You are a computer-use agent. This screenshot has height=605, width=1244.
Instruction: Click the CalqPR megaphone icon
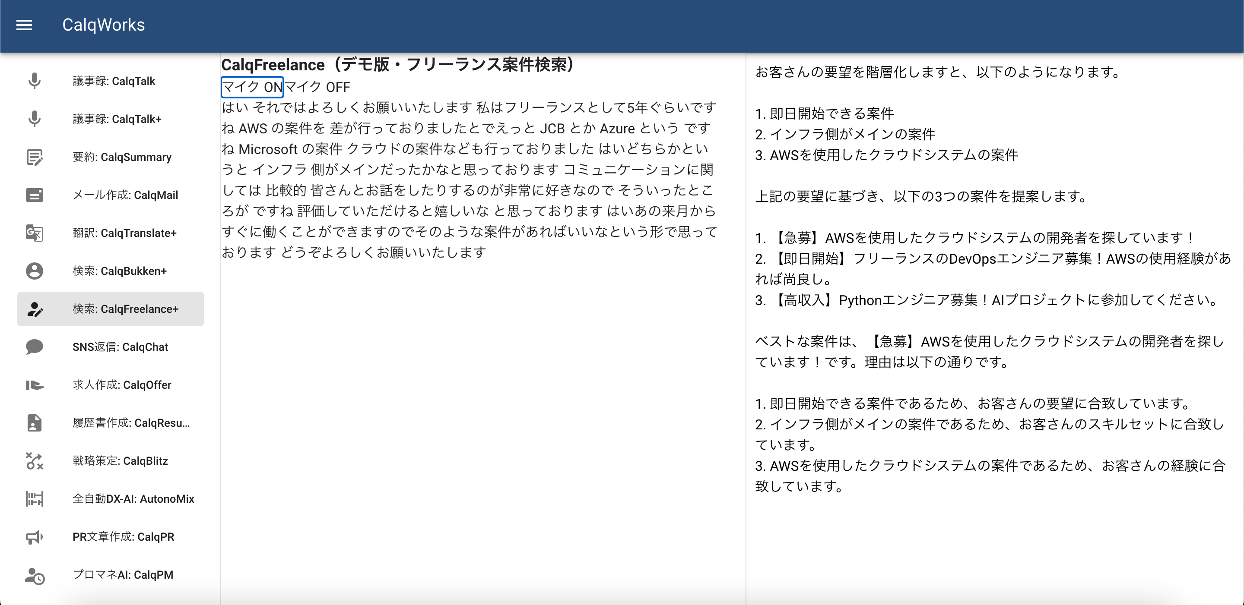(x=34, y=536)
